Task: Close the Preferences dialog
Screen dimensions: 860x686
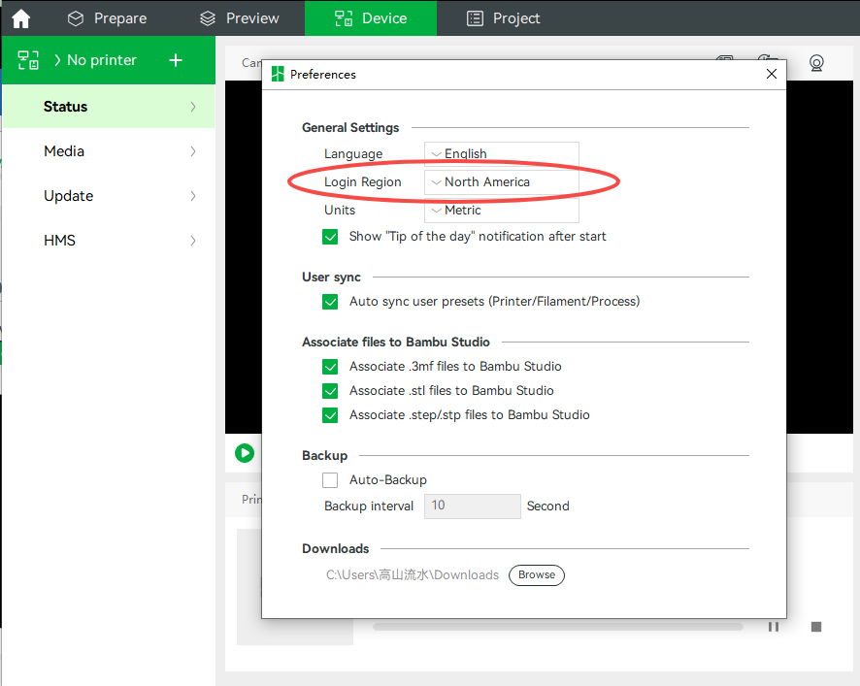Action: click(x=771, y=74)
